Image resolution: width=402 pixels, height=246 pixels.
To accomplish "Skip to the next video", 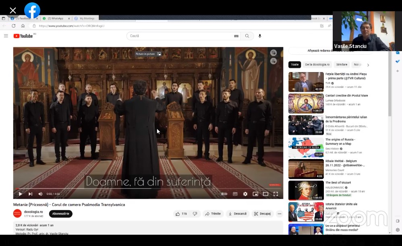I will (x=30, y=194).
